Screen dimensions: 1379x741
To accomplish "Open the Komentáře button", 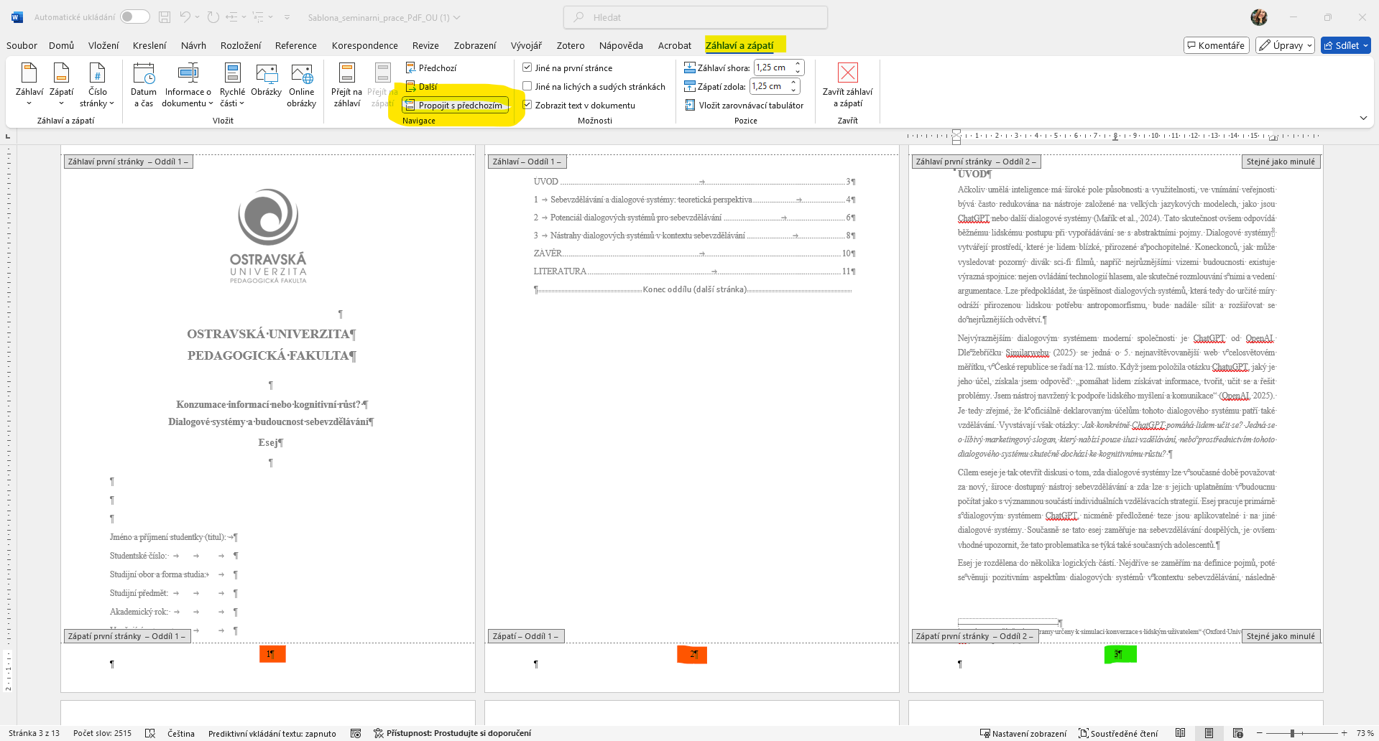I will pos(1216,45).
